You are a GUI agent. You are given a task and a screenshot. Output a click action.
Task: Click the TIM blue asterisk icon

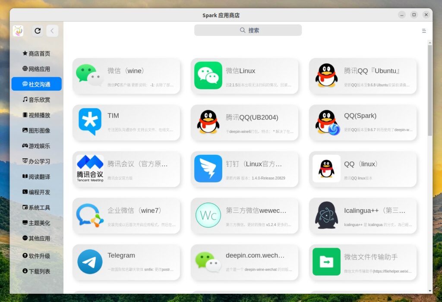90,122
